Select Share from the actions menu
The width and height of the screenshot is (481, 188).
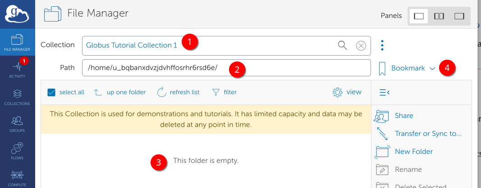coord(403,116)
